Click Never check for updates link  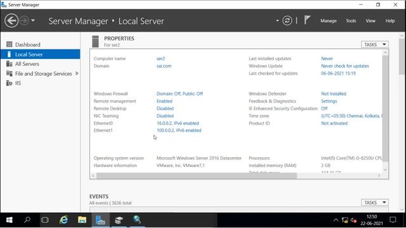[x=345, y=66]
